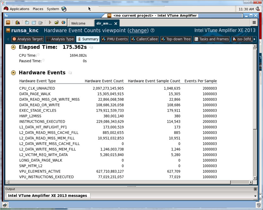Click the VTune Amplifier logo toolbar icon
The height and width of the screenshot is (210, 263).
[x=8, y=22]
